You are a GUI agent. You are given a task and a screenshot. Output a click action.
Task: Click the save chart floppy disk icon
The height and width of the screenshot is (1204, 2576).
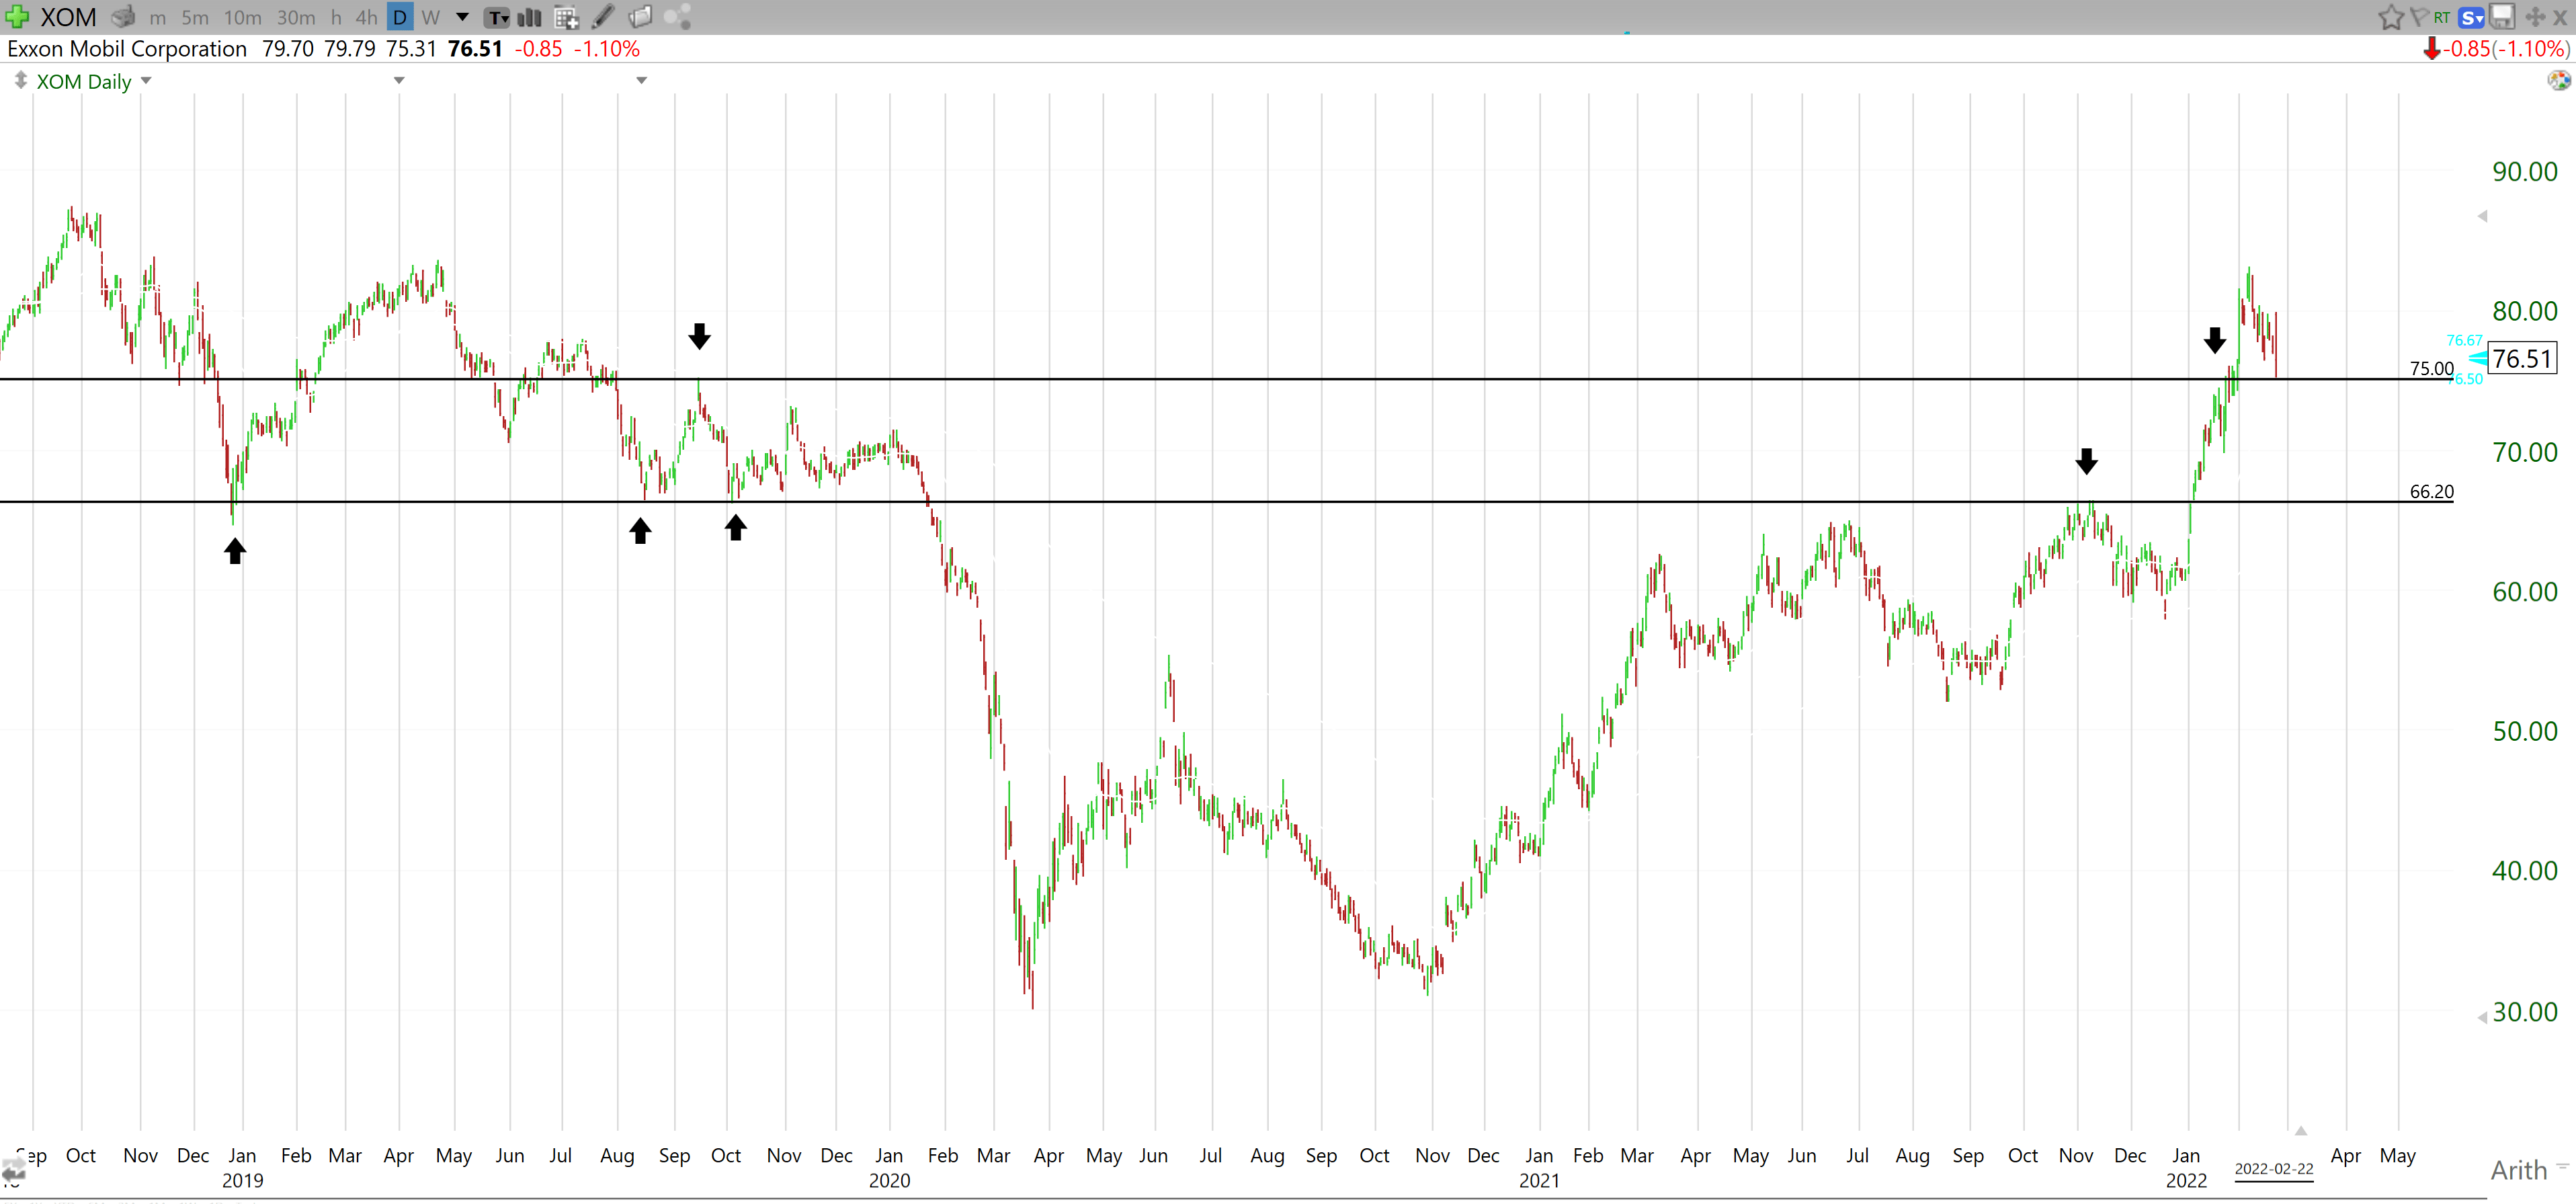click(x=2502, y=17)
